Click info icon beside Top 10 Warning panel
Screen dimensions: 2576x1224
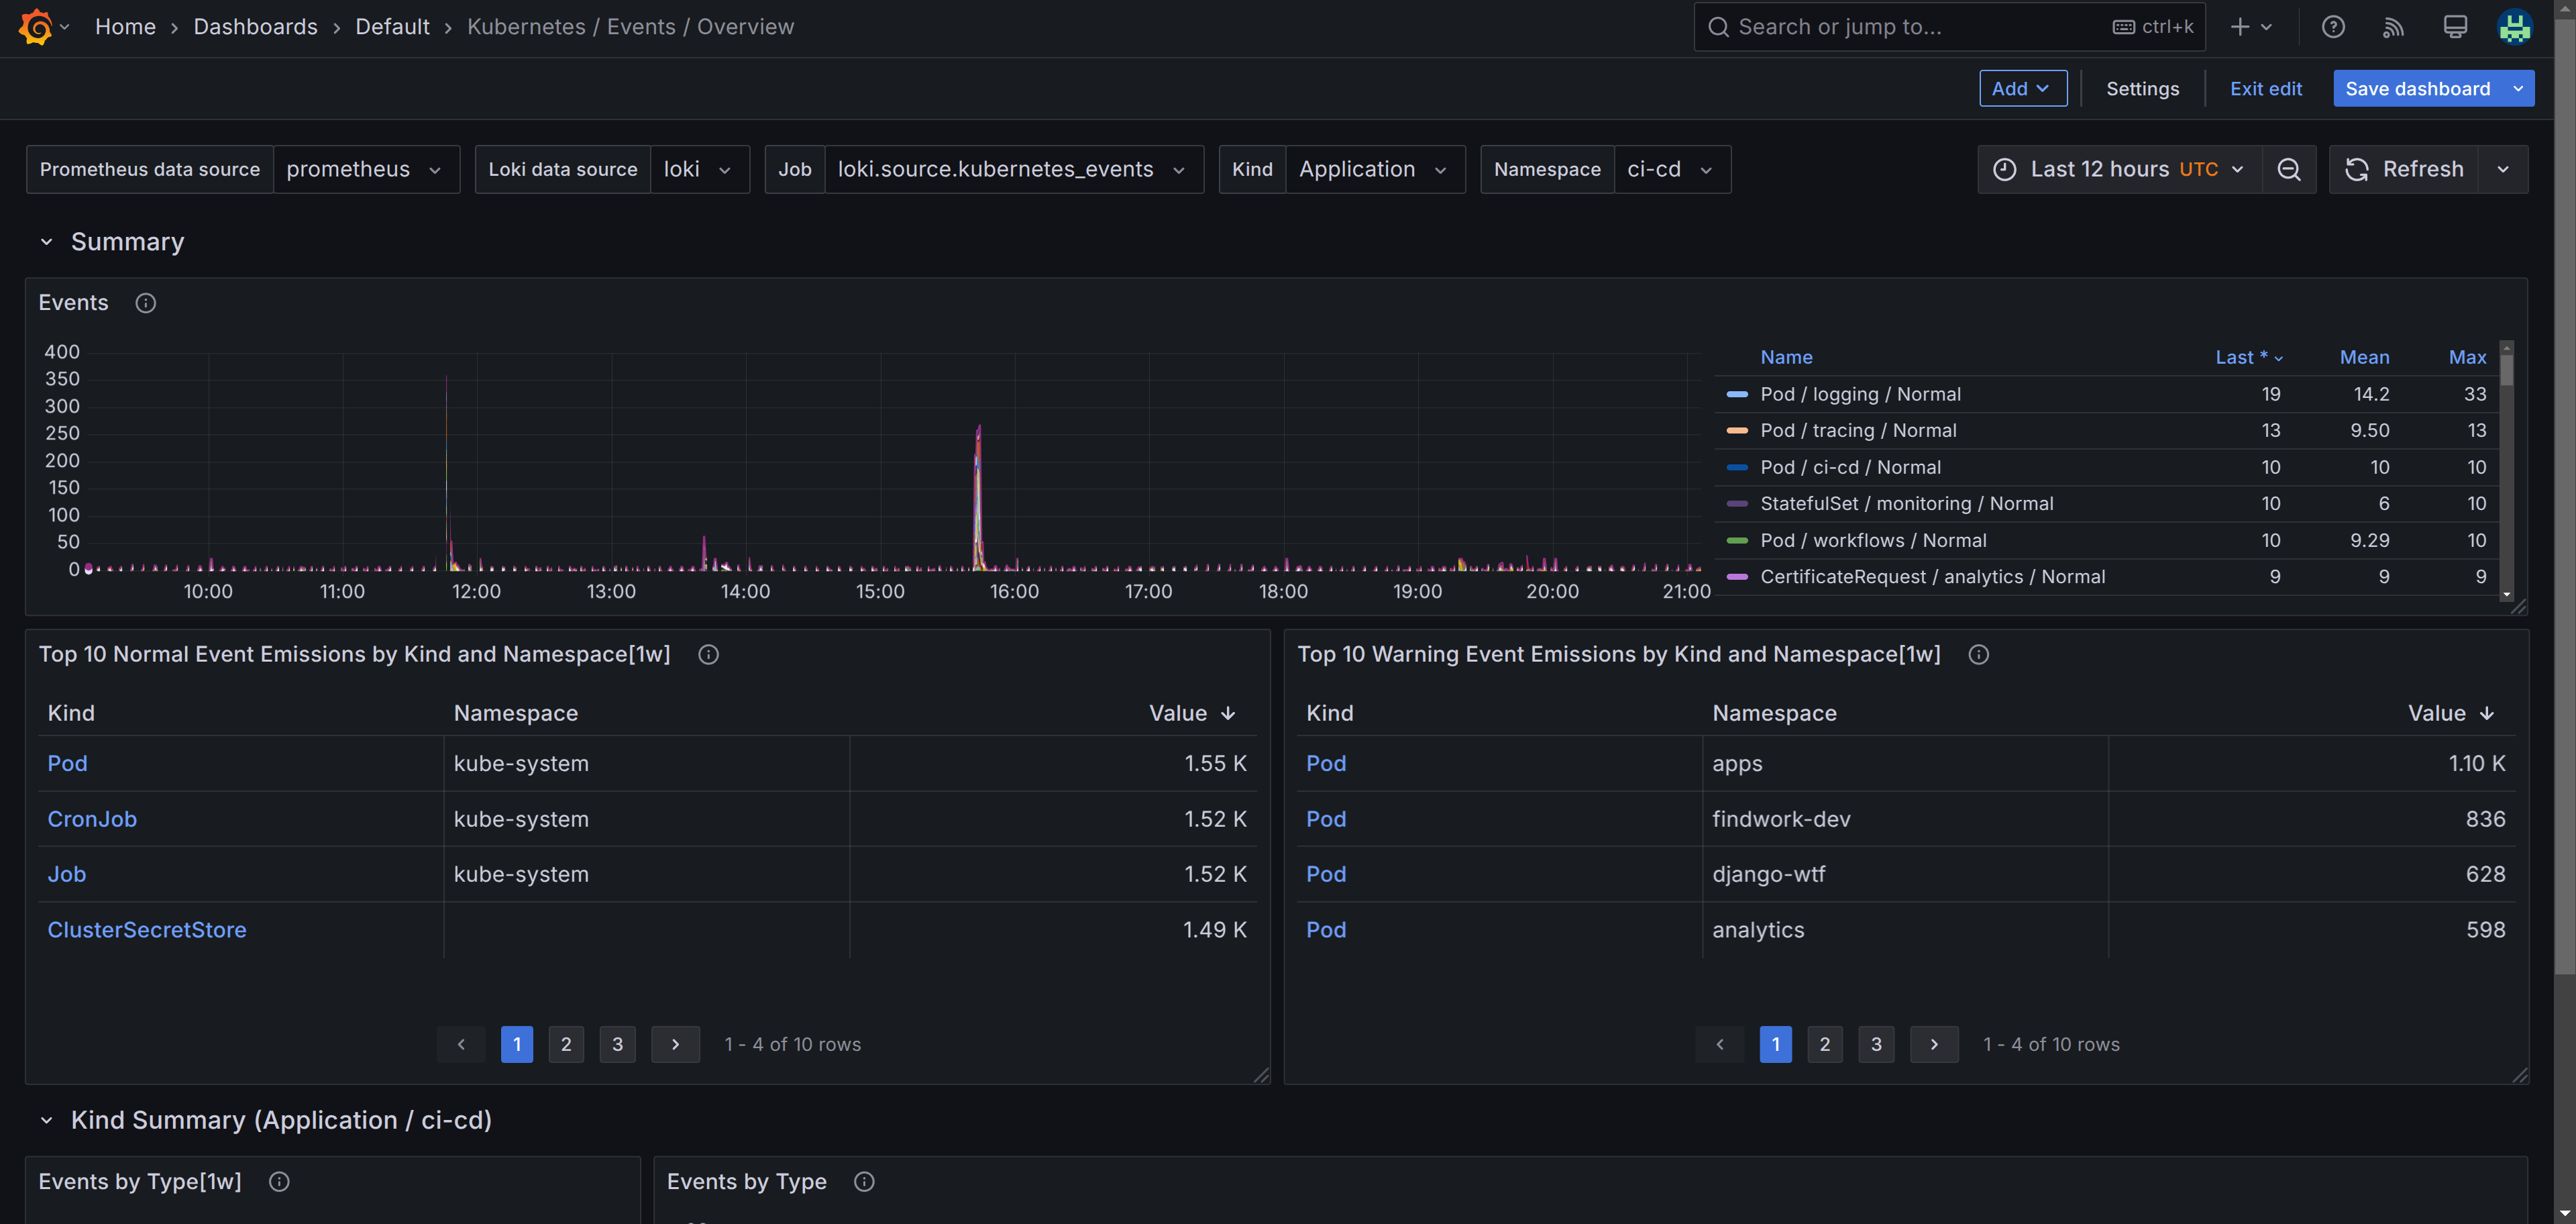tap(1978, 654)
